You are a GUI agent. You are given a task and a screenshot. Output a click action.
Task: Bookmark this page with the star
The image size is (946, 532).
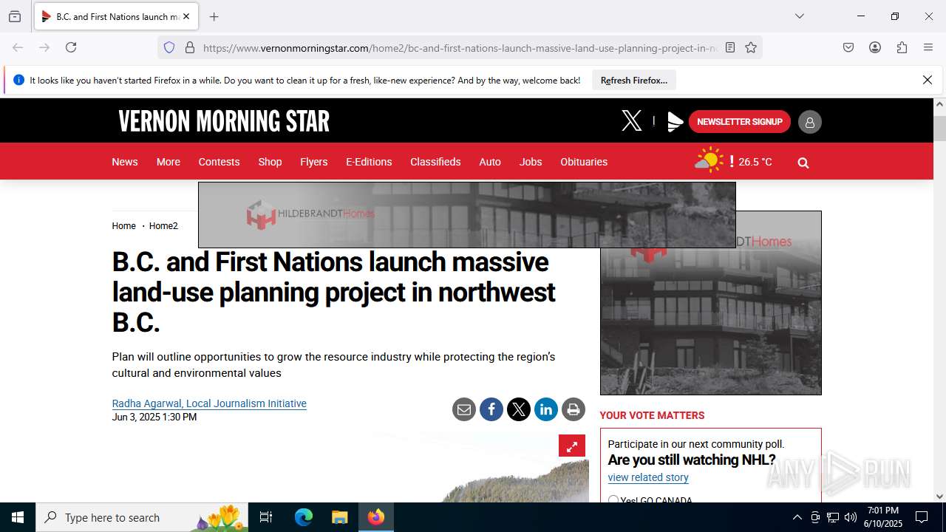pyautogui.click(x=751, y=47)
